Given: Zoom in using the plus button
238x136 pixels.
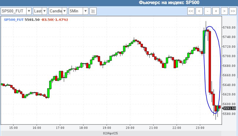Looking at the screenshot, I should pos(216,11).
